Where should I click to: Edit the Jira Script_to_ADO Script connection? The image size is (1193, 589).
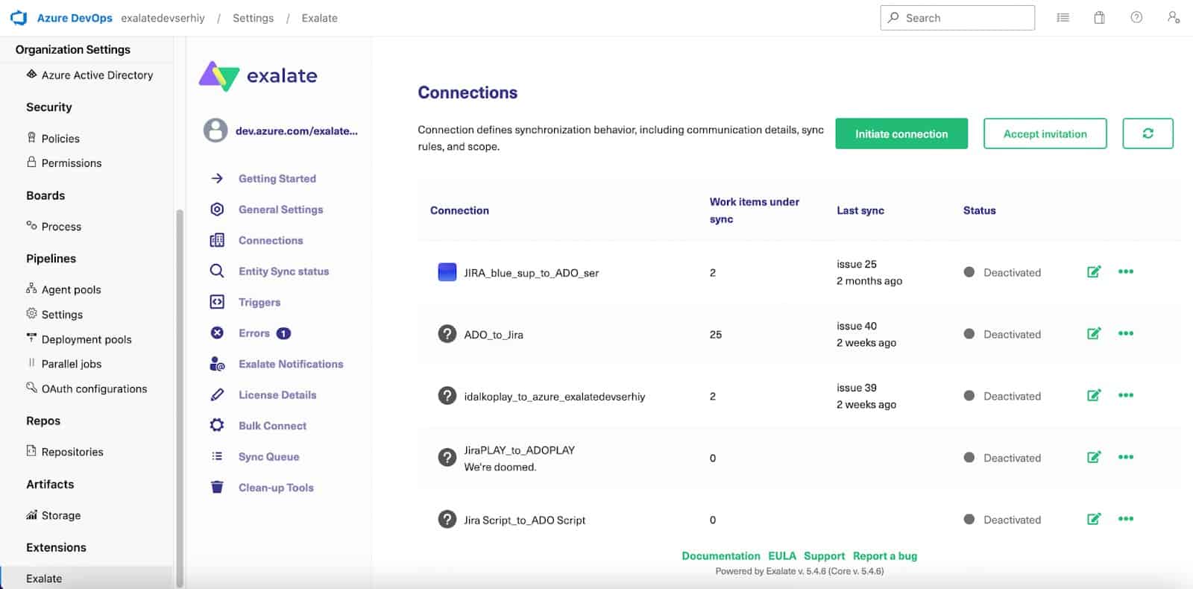point(1094,520)
